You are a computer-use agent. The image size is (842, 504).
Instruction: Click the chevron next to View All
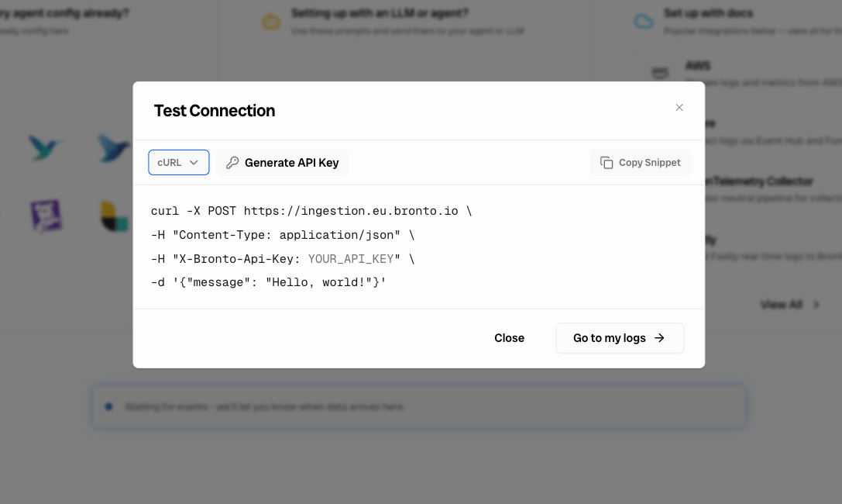point(816,305)
